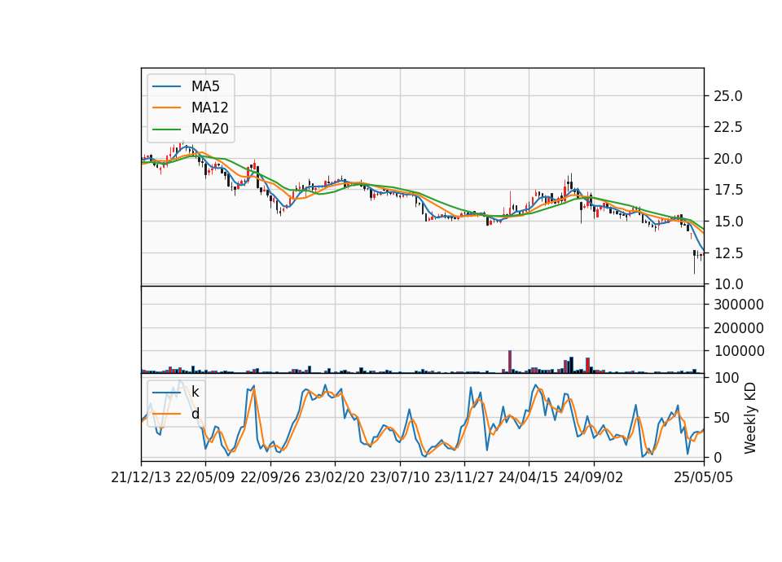Click the 23/02/20 date axis label

tap(335, 478)
